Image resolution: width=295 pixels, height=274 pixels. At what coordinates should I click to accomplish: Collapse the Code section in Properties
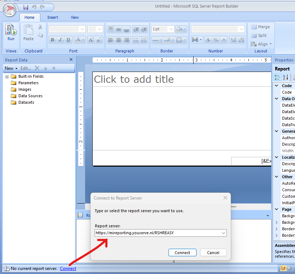coord(277,86)
